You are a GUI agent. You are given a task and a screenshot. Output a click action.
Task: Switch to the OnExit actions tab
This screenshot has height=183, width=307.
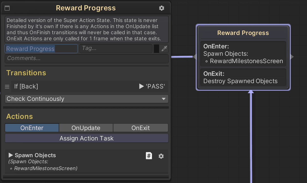(140, 128)
